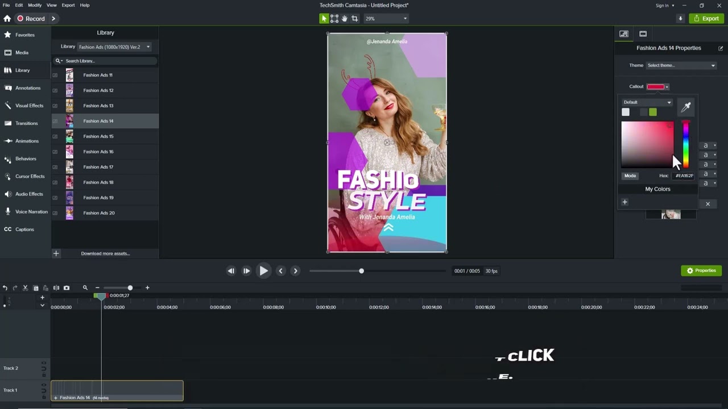Open the Help menu
728x409 pixels.
pos(85,5)
